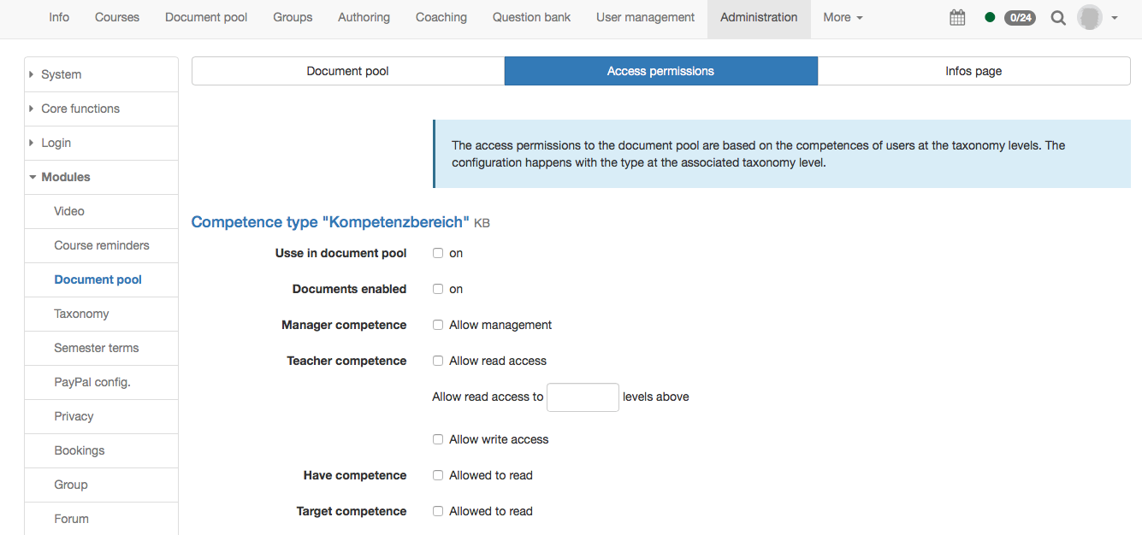
Task: Open Taxonomy in the sidebar
Action: (81, 314)
